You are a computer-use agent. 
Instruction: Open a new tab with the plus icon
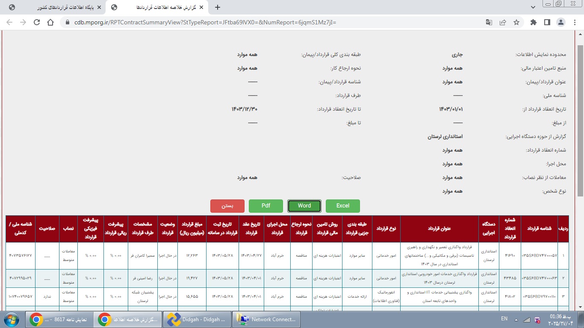tap(218, 7)
